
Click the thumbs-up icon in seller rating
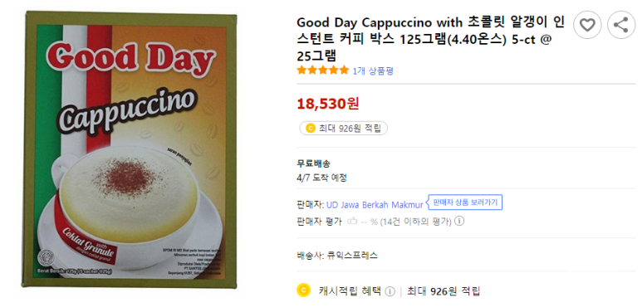352,222
